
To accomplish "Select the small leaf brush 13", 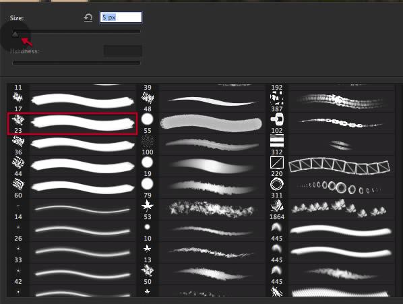I will [x=201, y=253].
